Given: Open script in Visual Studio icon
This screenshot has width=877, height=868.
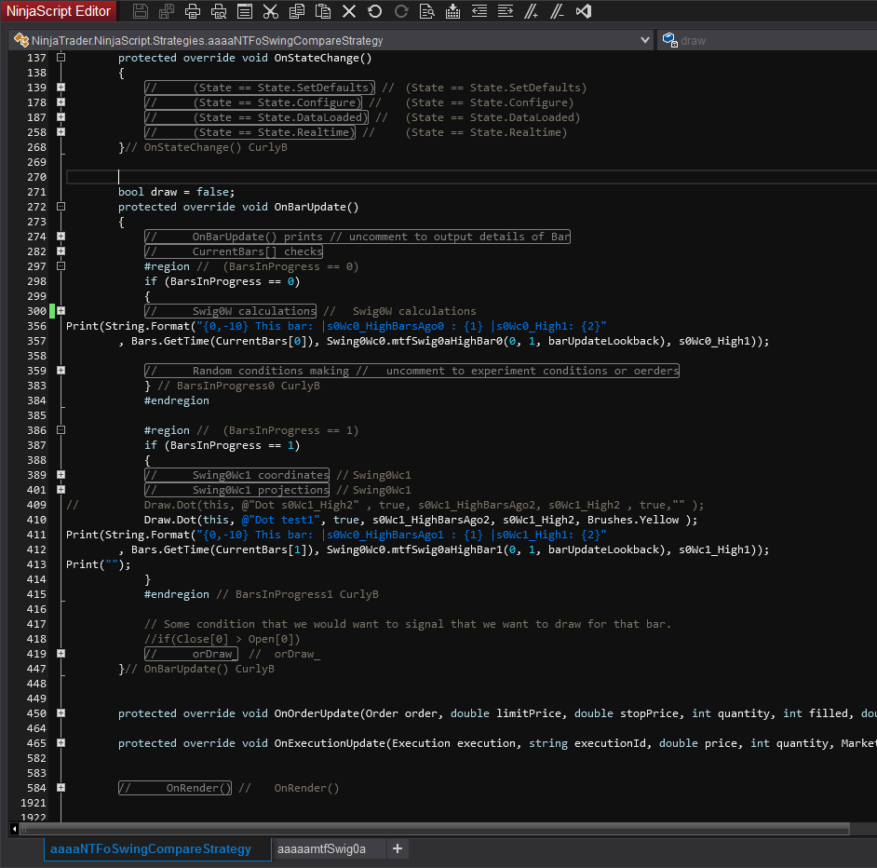Looking at the screenshot, I should tap(584, 12).
